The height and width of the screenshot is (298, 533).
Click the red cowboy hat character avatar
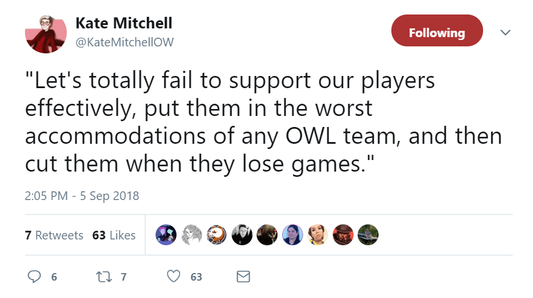tap(343, 235)
